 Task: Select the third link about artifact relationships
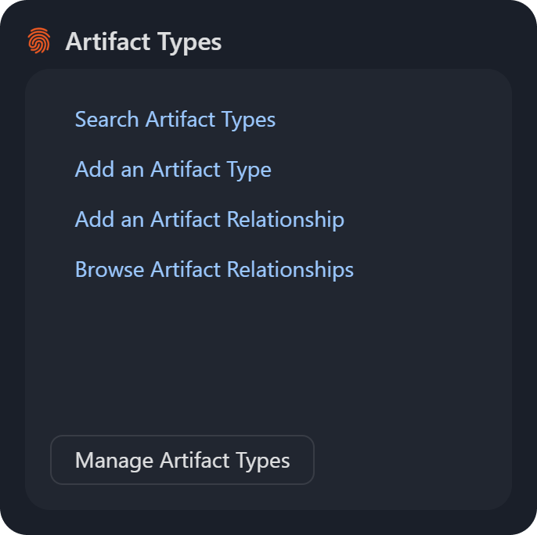(209, 220)
